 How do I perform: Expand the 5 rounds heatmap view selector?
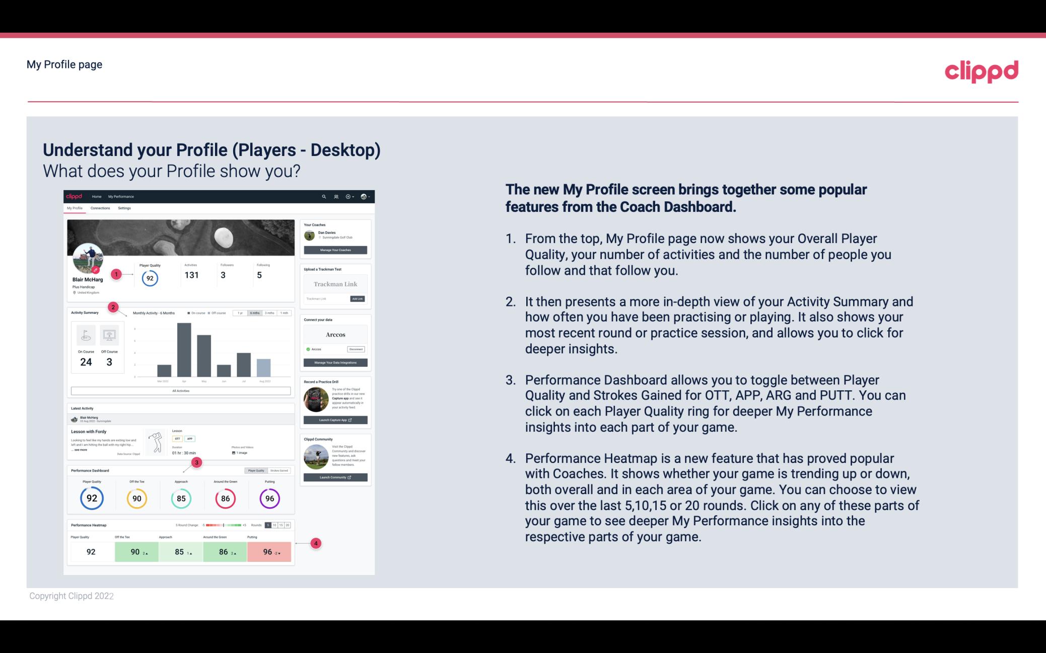tap(269, 525)
